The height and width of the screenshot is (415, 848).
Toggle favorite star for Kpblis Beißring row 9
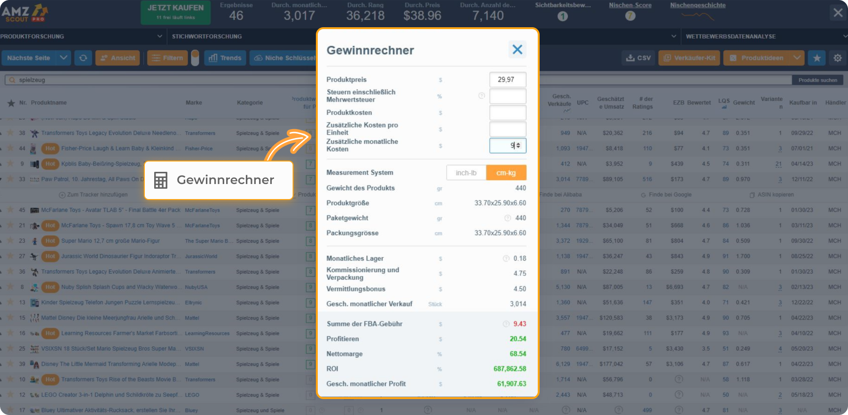(x=10, y=164)
